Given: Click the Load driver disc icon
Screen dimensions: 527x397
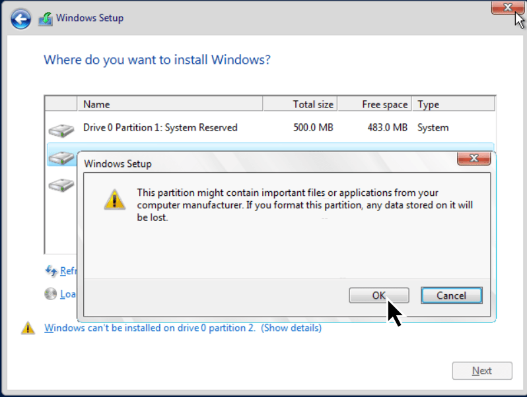Looking at the screenshot, I should [x=50, y=294].
